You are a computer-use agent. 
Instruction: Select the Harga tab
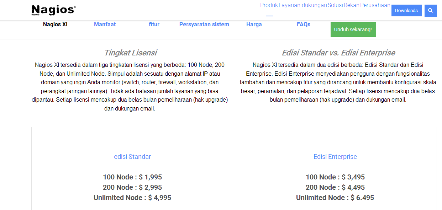[x=254, y=25]
